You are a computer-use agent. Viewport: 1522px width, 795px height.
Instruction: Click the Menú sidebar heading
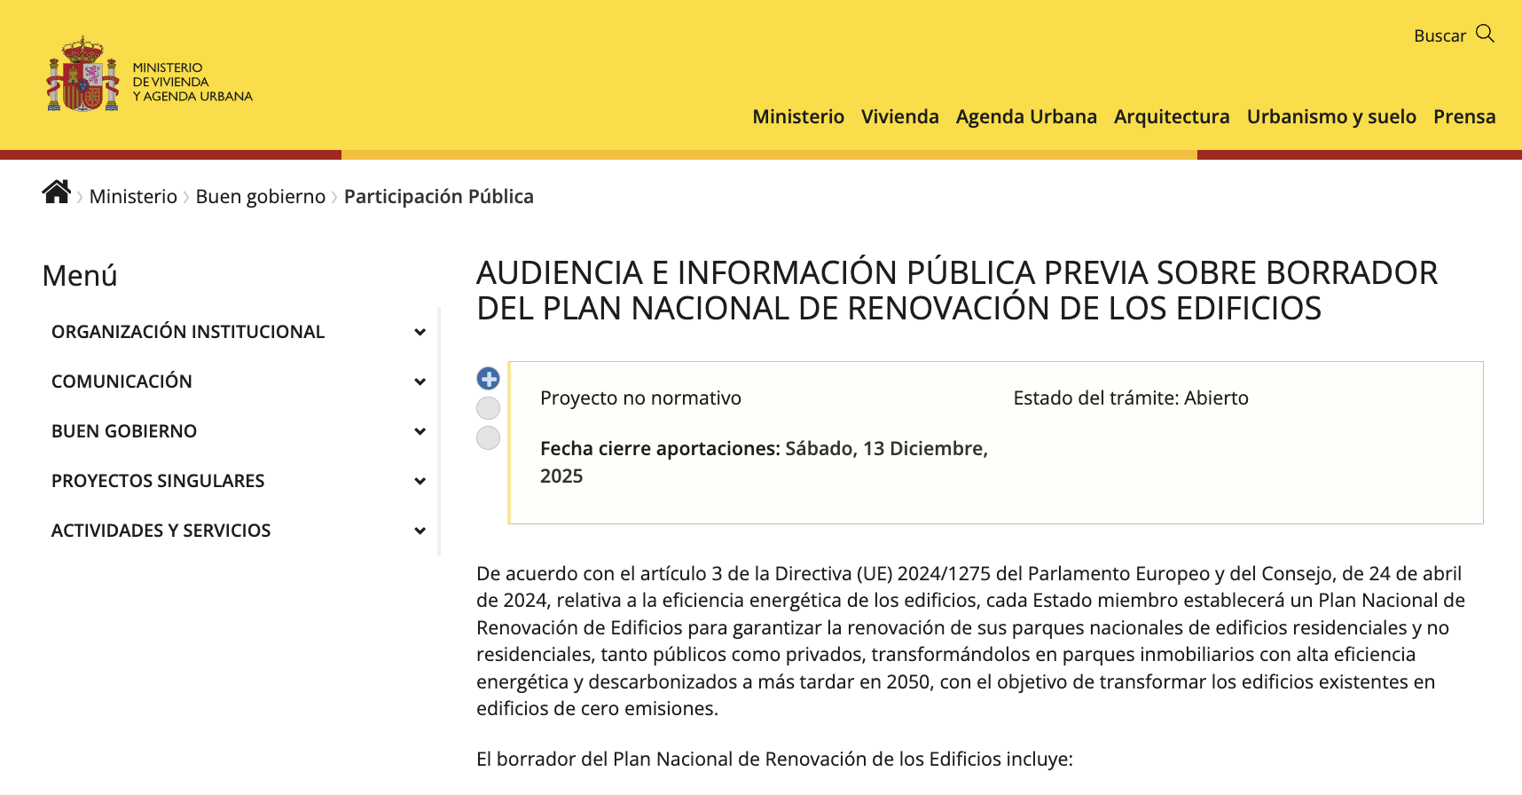80,275
